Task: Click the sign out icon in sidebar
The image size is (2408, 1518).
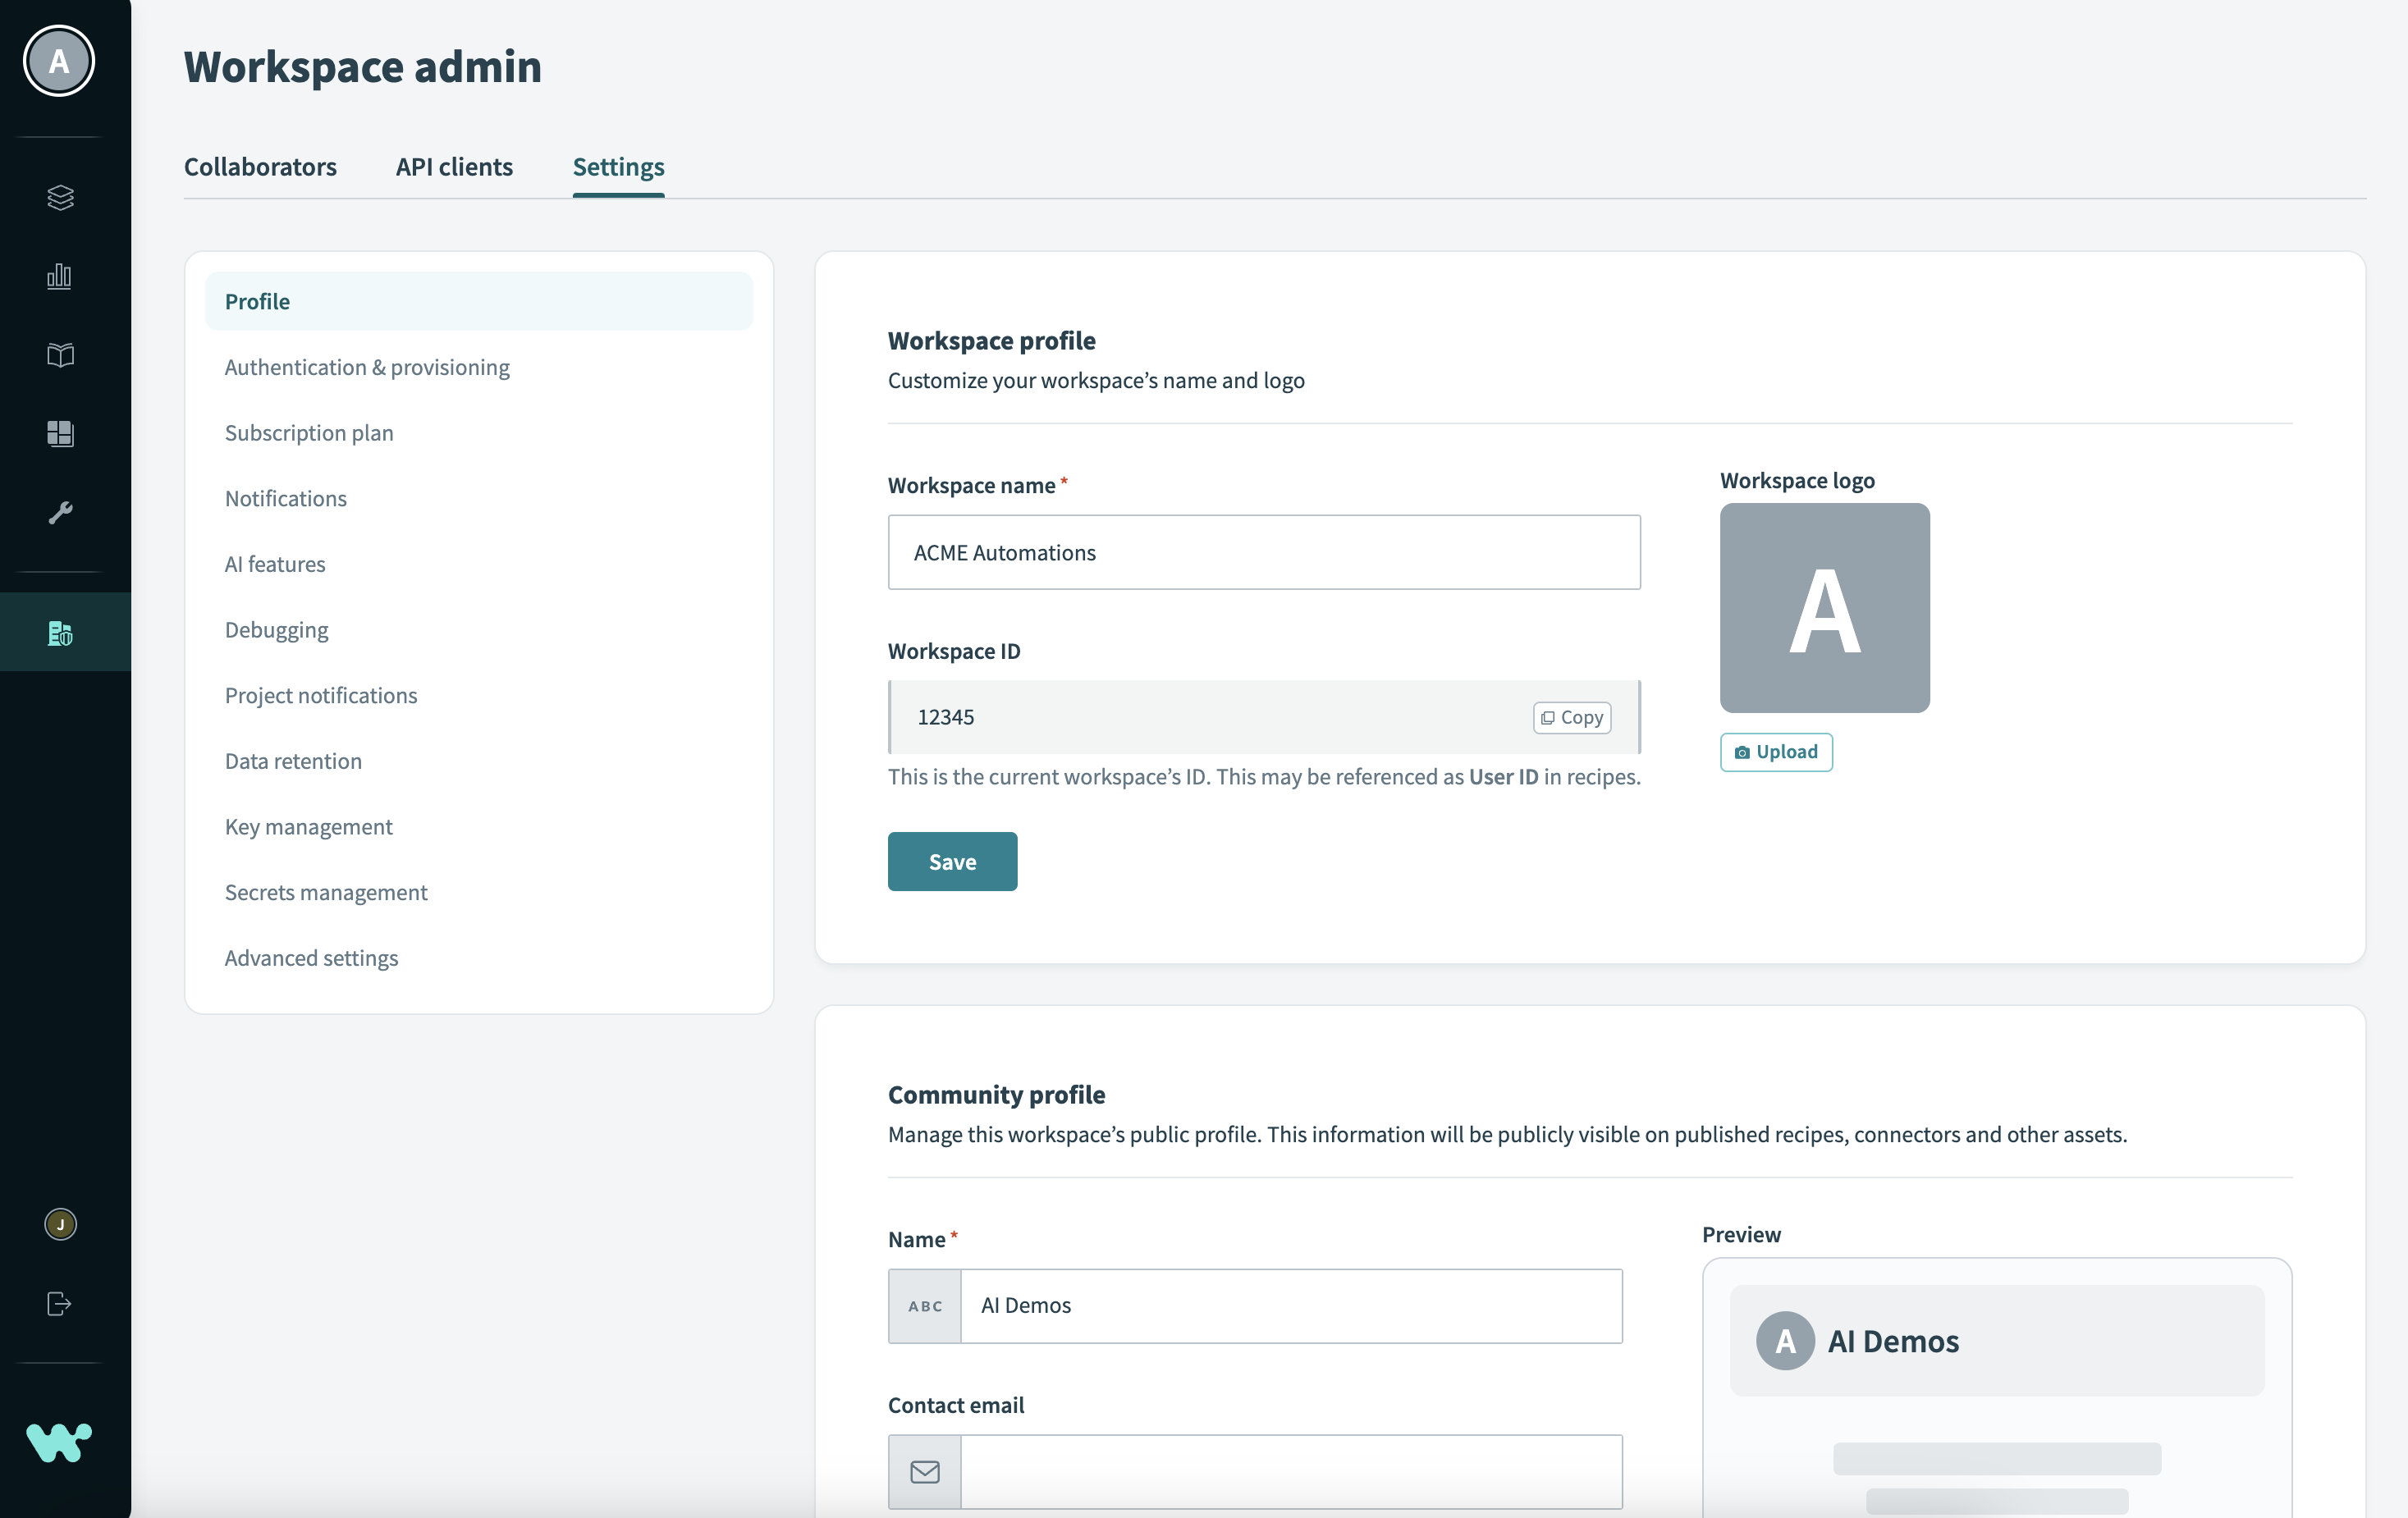Action: click(60, 1304)
